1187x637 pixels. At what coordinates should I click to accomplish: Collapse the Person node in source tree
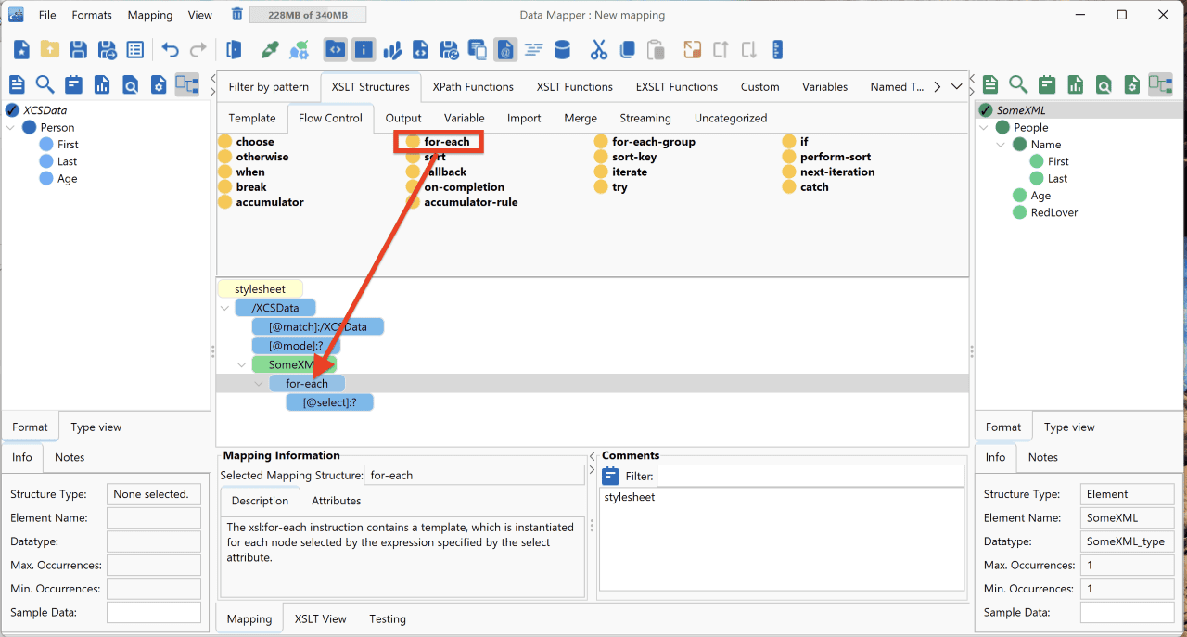click(x=11, y=127)
